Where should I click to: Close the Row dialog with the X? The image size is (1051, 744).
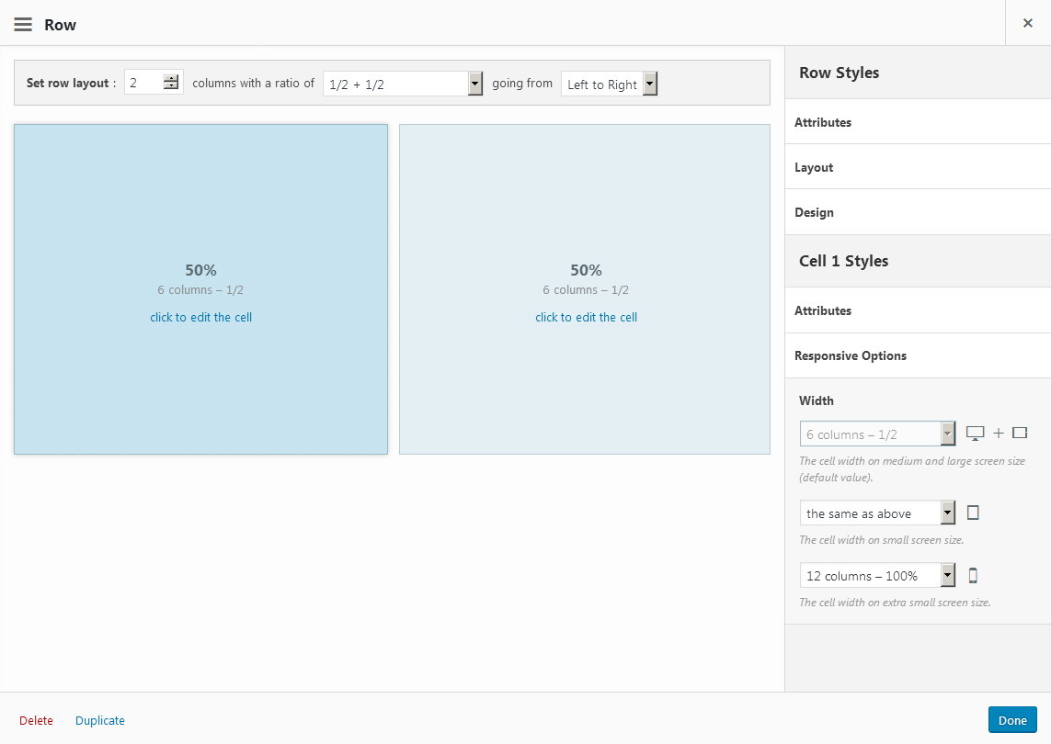pos(1027,24)
